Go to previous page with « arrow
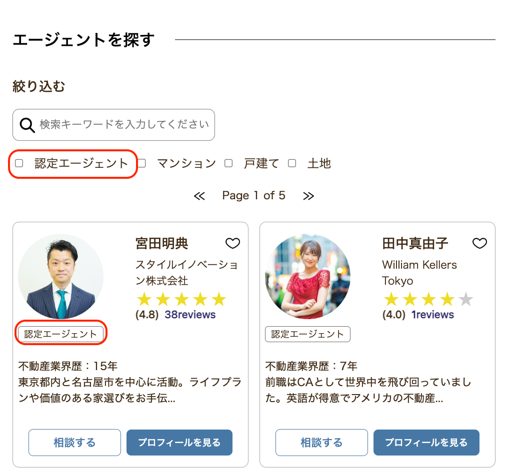The image size is (508, 471). coord(199,196)
